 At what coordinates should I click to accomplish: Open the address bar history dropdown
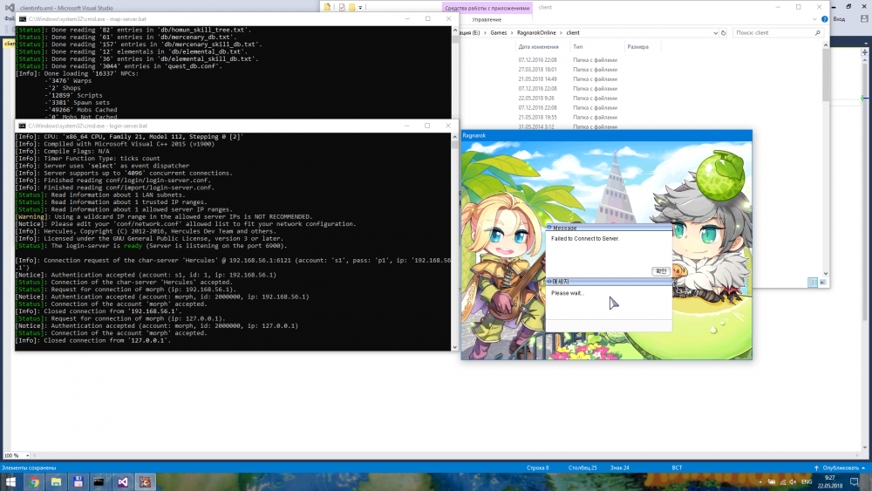[x=715, y=33]
